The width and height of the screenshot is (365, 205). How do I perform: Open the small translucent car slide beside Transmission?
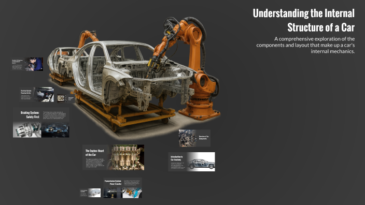90,193
